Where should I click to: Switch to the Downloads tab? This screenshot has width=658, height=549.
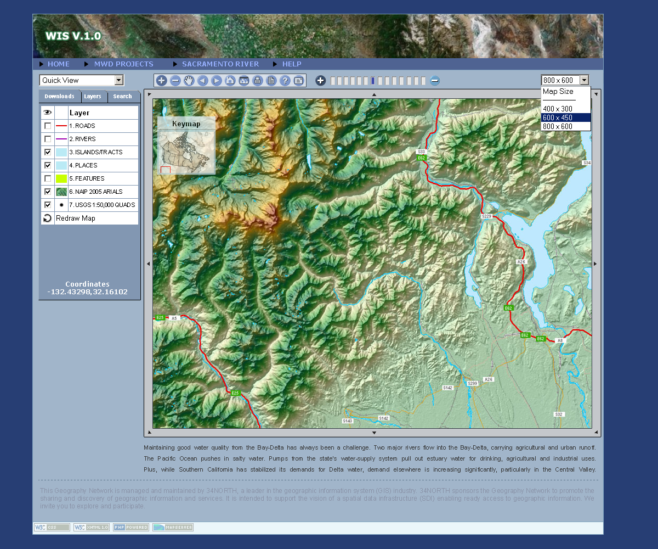tap(59, 97)
